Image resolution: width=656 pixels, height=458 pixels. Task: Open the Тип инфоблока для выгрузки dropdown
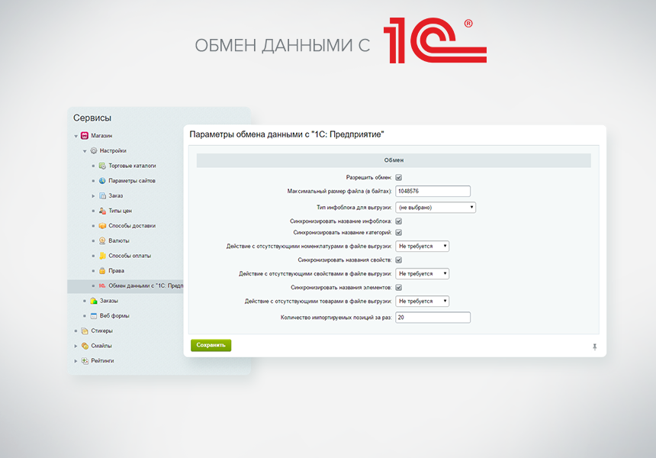point(435,207)
